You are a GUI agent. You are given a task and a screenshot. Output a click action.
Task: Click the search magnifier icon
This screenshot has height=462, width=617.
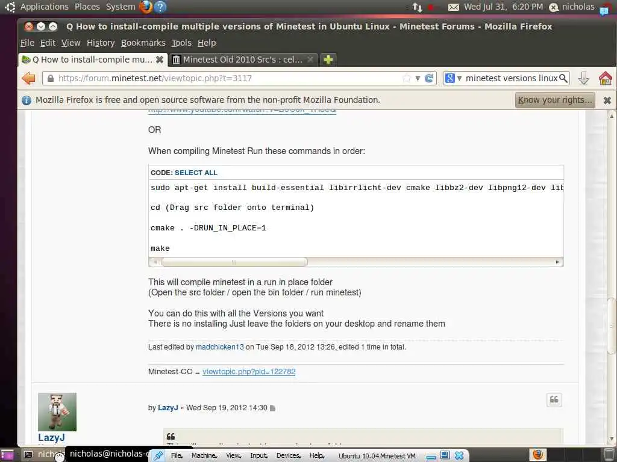tap(563, 78)
